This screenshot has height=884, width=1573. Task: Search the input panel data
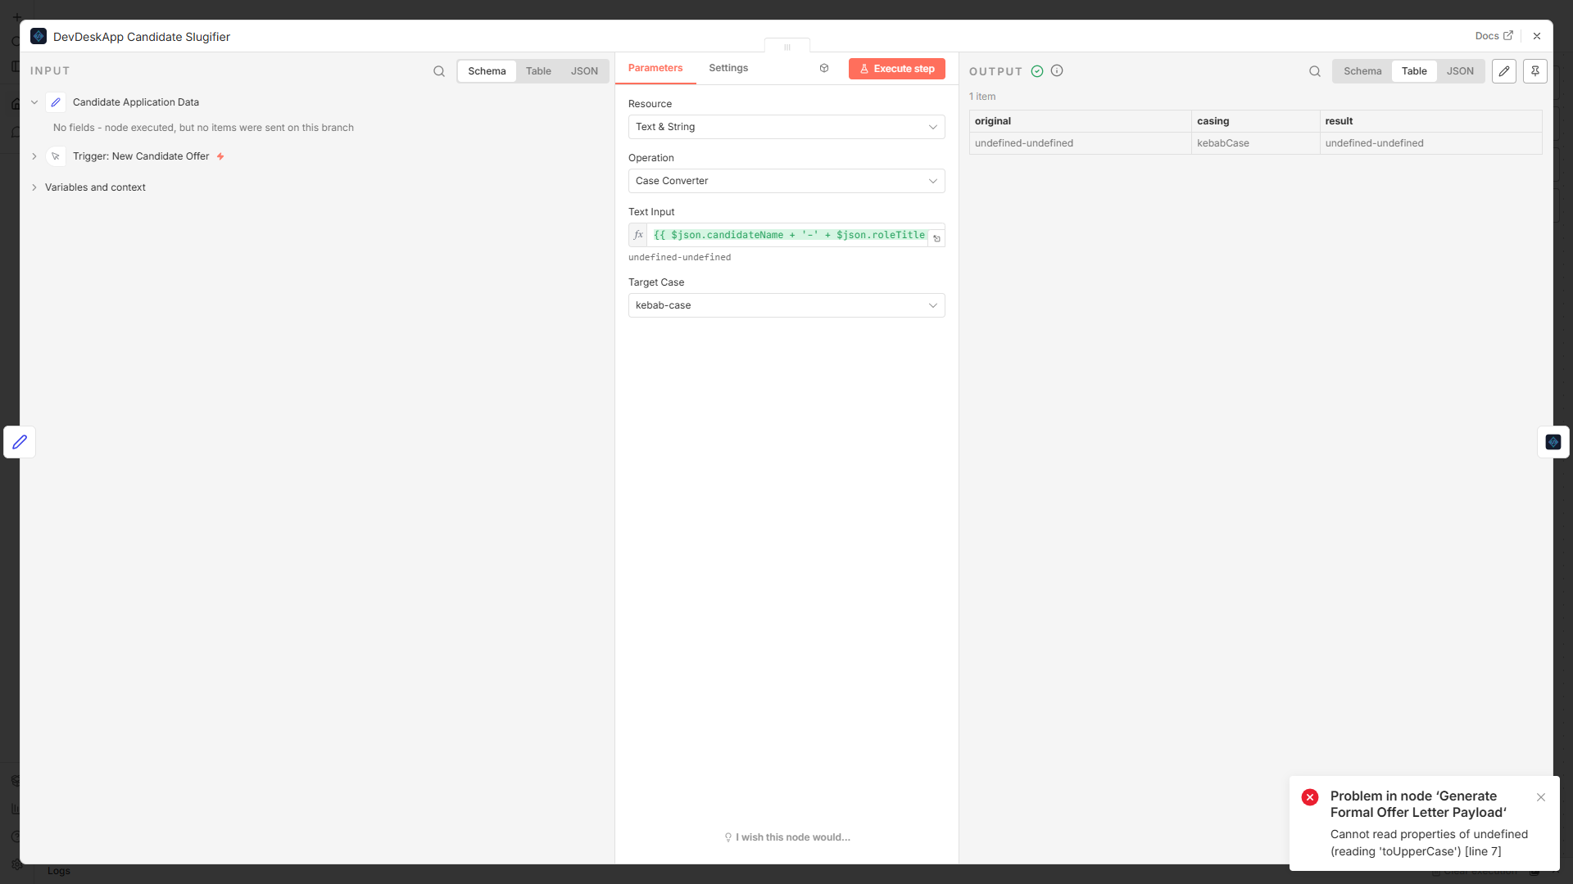439,71
